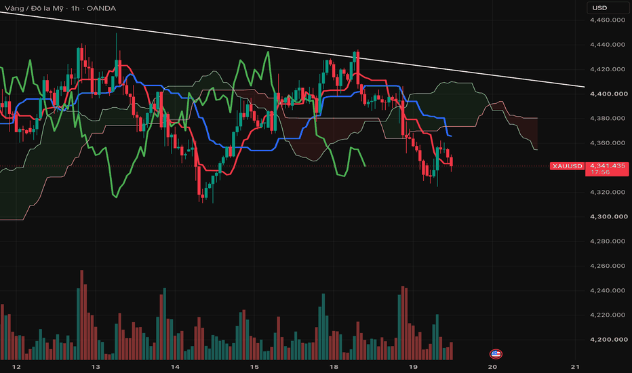632x373 pixels.
Task: Click the 4,380.000 price axis label
Action: pyautogui.click(x=607, y=118)
